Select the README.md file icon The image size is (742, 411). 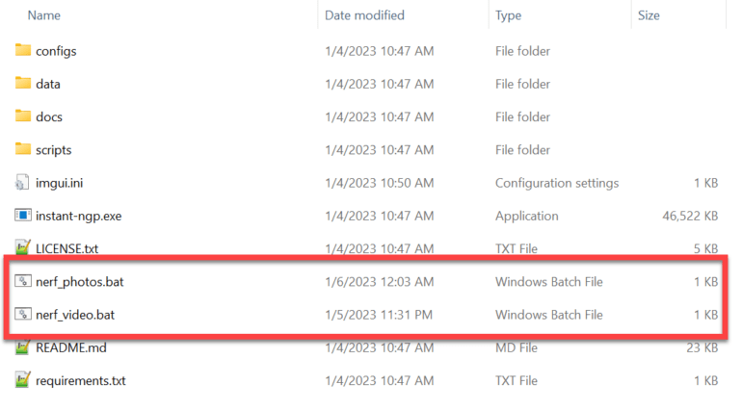coord(23,347)
